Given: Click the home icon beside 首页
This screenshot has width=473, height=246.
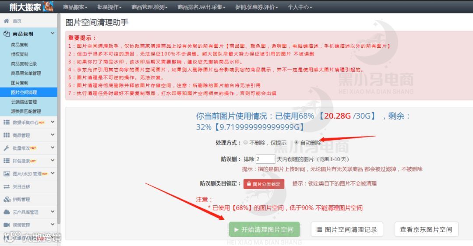Looking at the screenshot, I should tap(6, 21).
